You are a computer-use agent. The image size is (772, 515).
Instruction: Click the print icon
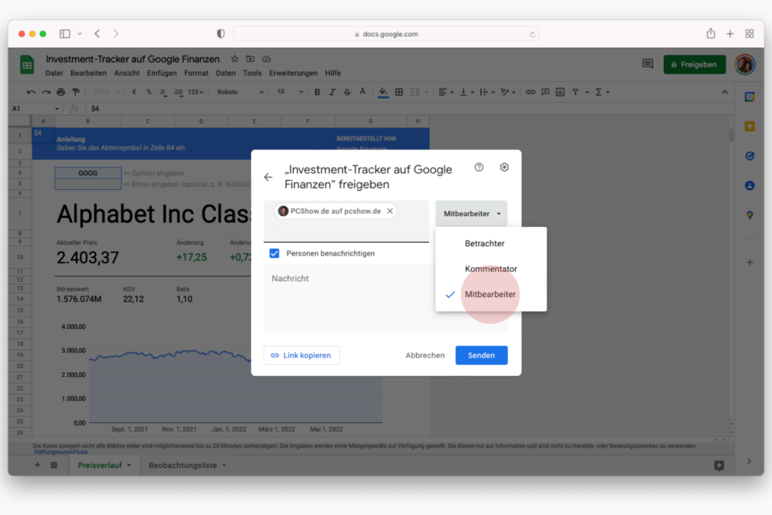point(60,92)
